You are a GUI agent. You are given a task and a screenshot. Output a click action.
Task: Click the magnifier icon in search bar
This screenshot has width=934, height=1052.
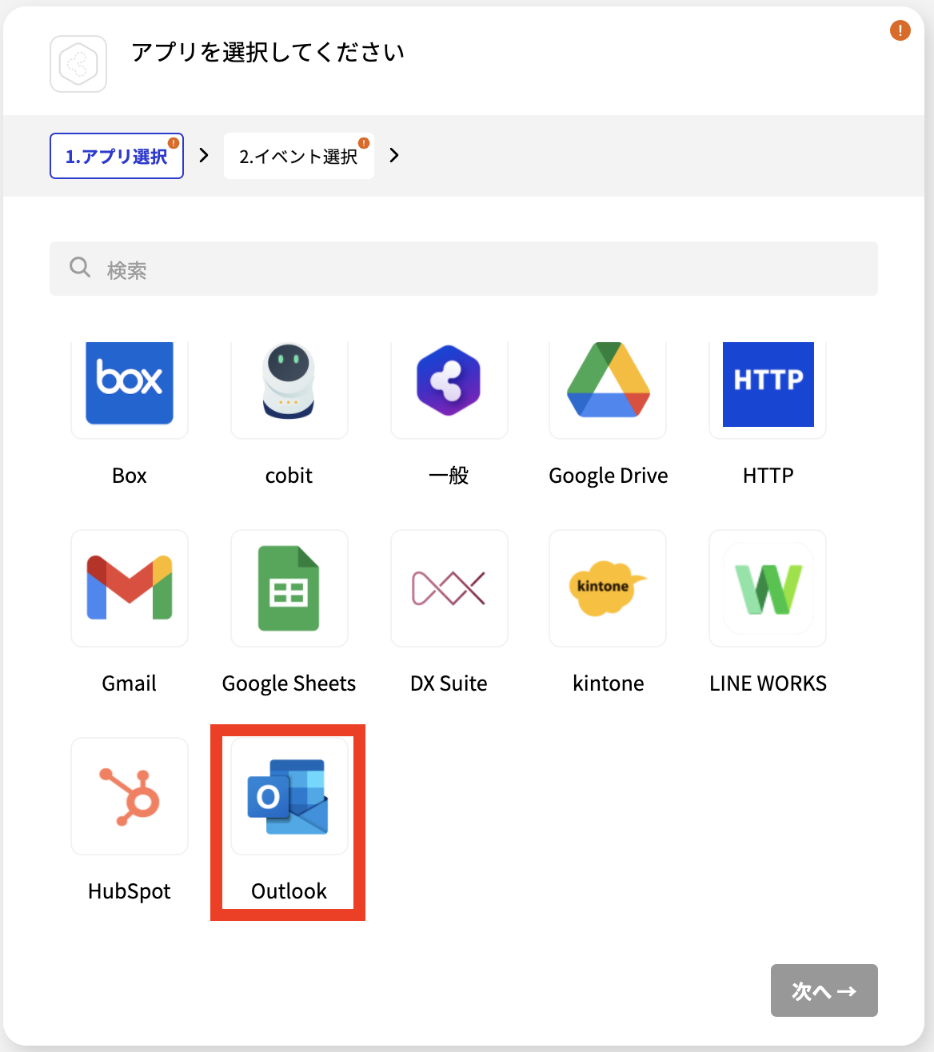coord(80,267)
